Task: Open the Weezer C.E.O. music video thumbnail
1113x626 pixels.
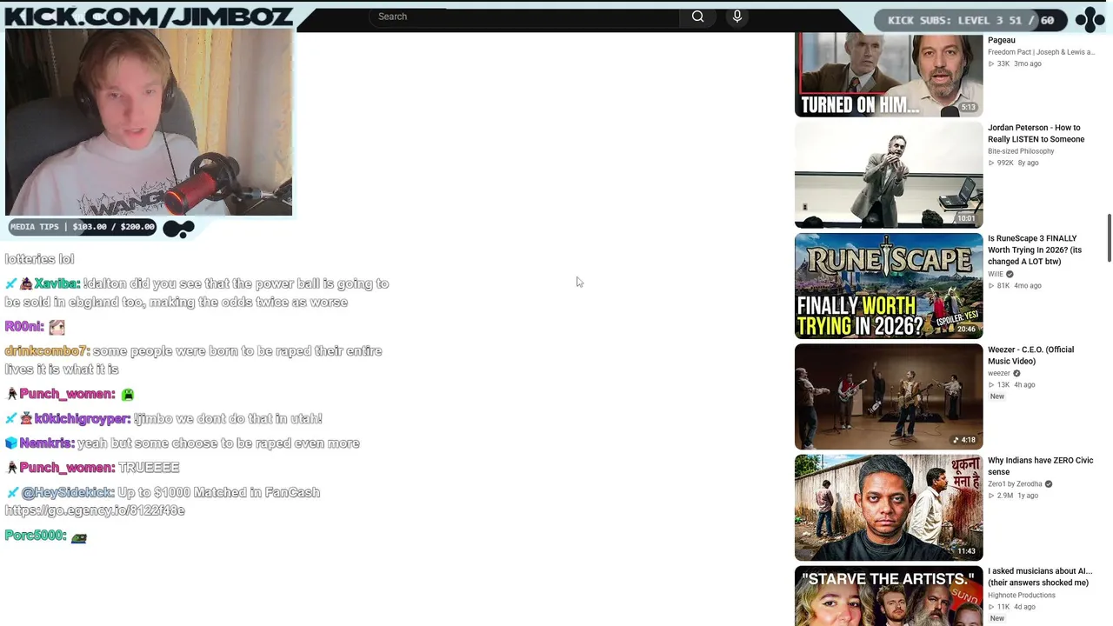Action: tap(889, 397)
